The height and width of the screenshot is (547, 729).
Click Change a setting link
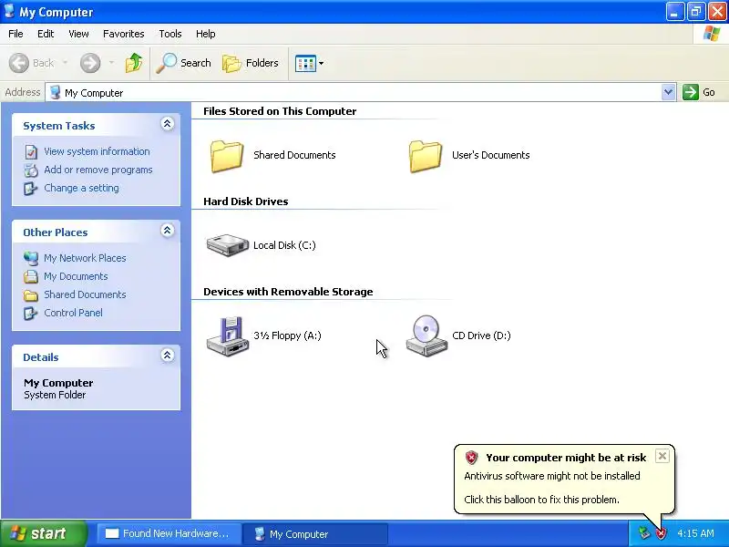coord(81,188)
